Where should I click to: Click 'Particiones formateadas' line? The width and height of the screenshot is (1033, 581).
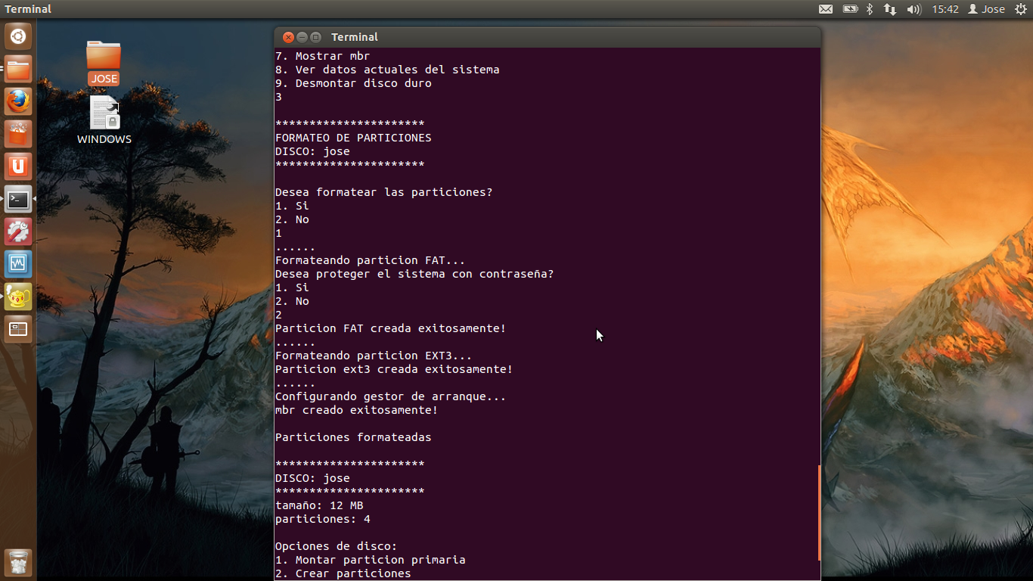coord(353,437)
